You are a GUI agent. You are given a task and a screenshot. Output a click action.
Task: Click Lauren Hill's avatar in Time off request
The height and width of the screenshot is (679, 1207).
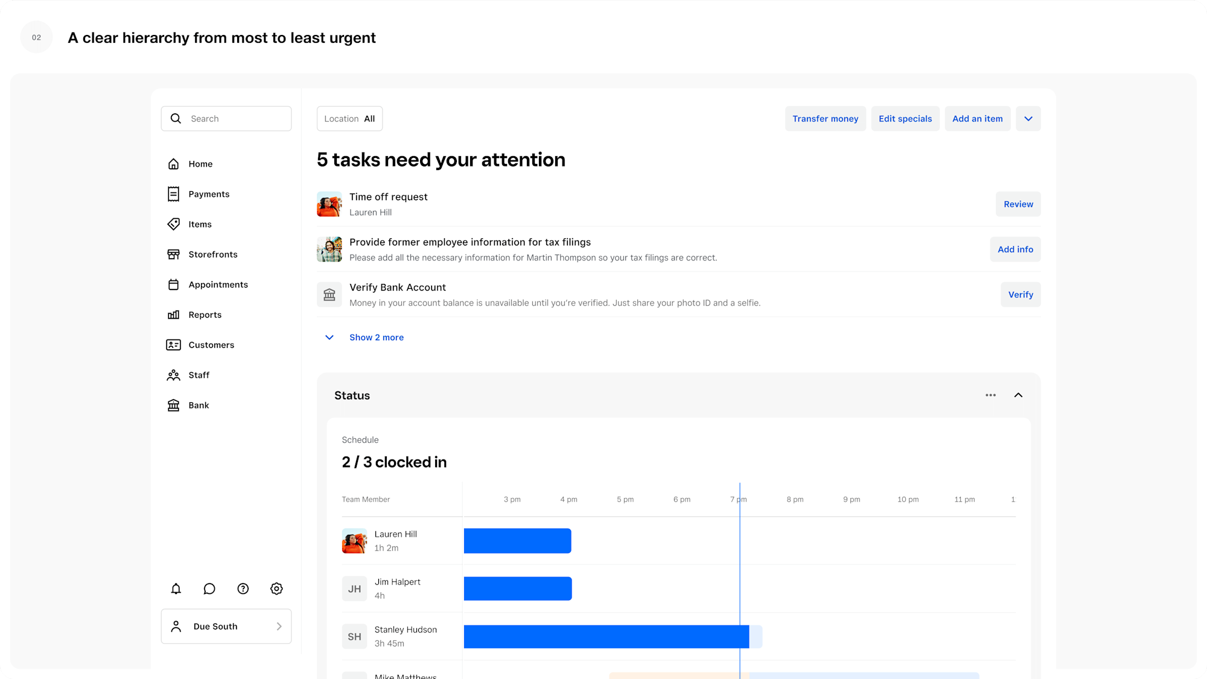pyautogui.click(x=330, y=204)
